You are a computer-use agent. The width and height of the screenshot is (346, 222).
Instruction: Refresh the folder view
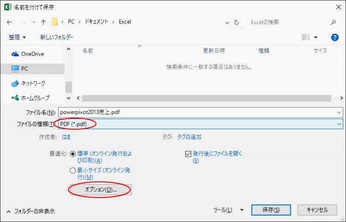coord(237,22)
